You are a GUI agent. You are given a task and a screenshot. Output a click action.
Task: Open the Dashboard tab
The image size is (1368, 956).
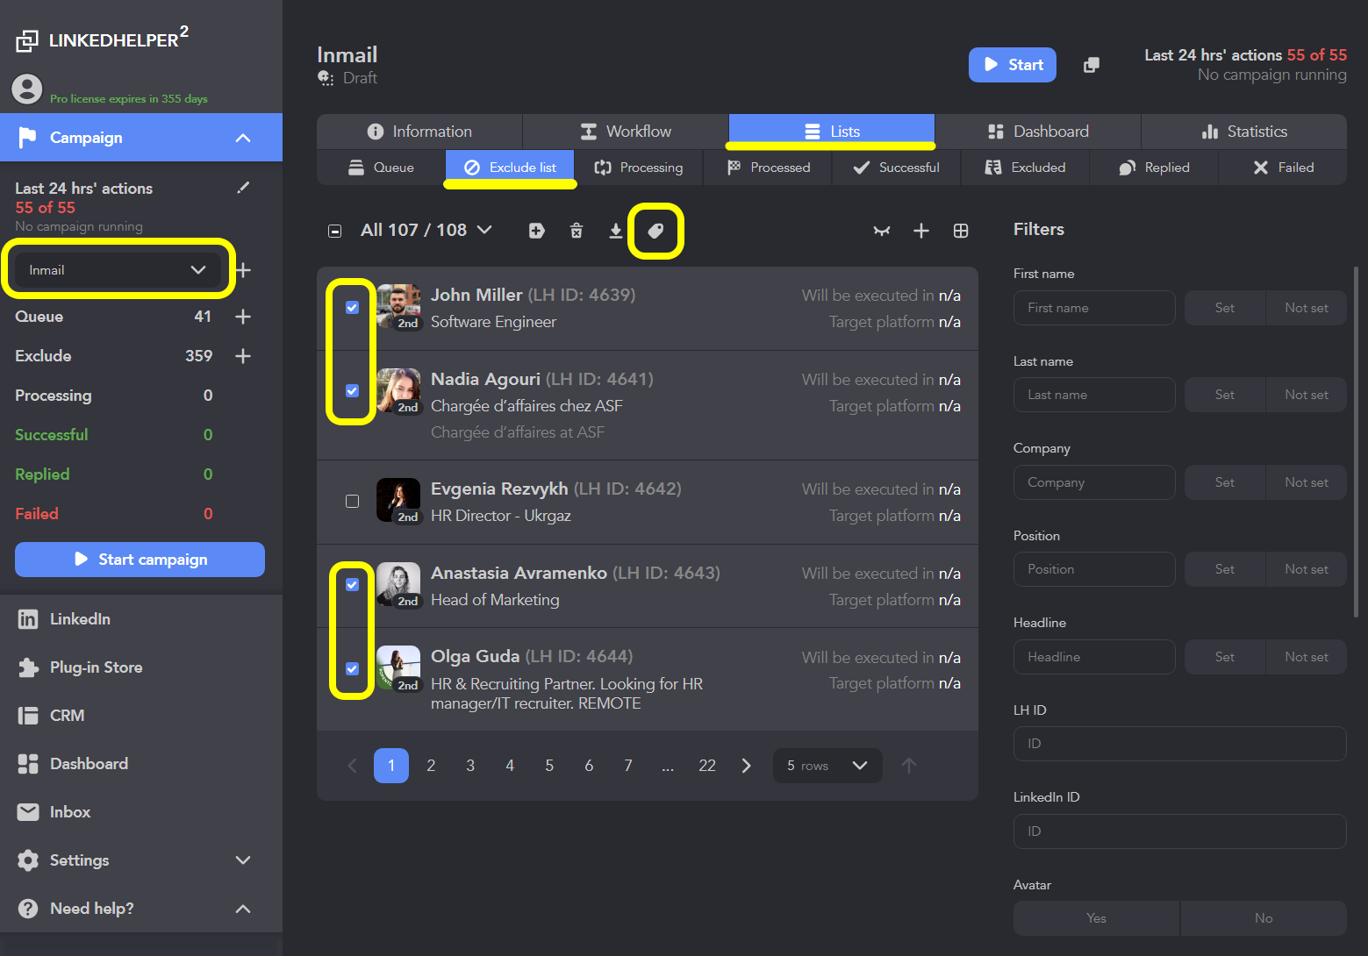(1038, 132)
